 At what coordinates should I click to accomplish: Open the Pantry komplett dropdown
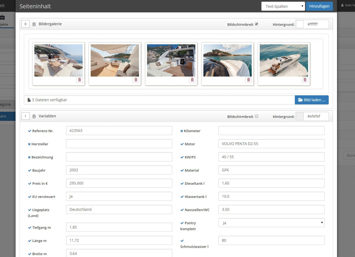click(x=271, y=223)
